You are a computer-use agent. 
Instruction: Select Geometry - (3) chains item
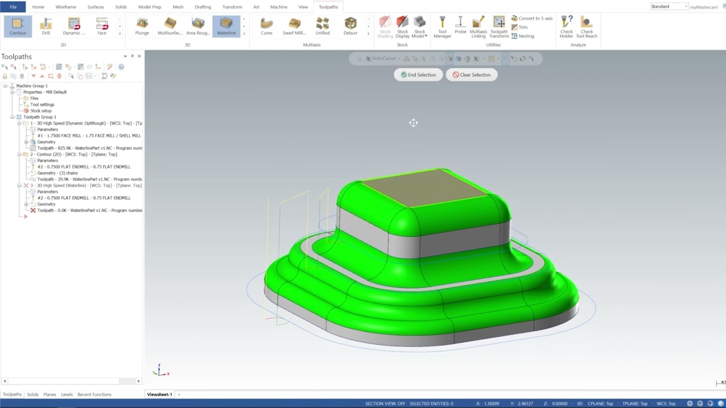coord(54,173)
